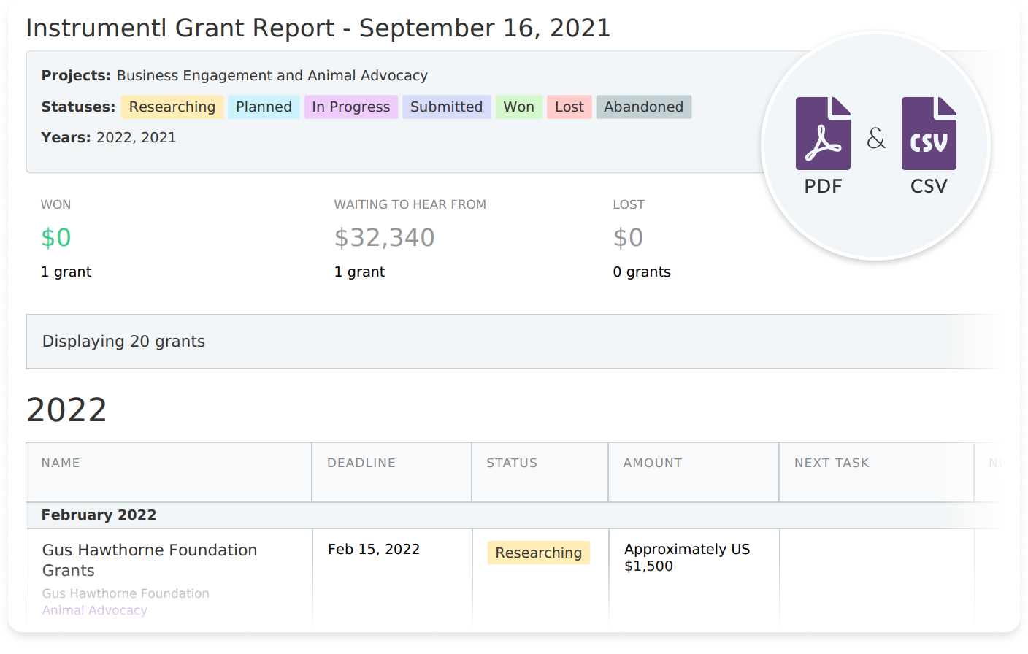Select the Researching status filter tag

[172, 107]
